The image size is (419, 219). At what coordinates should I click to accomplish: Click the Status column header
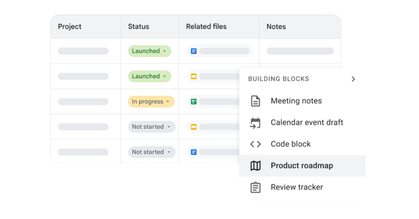coord(139,27)
